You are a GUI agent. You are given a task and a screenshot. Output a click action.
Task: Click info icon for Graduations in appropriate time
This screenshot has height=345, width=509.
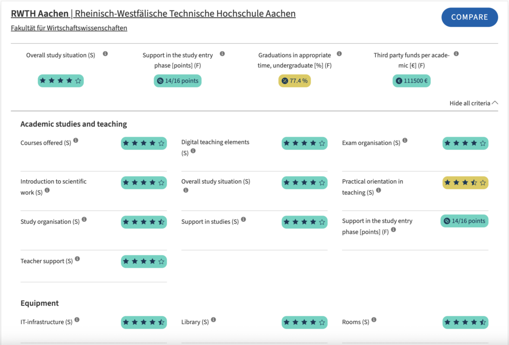click(x=339, y=54)
